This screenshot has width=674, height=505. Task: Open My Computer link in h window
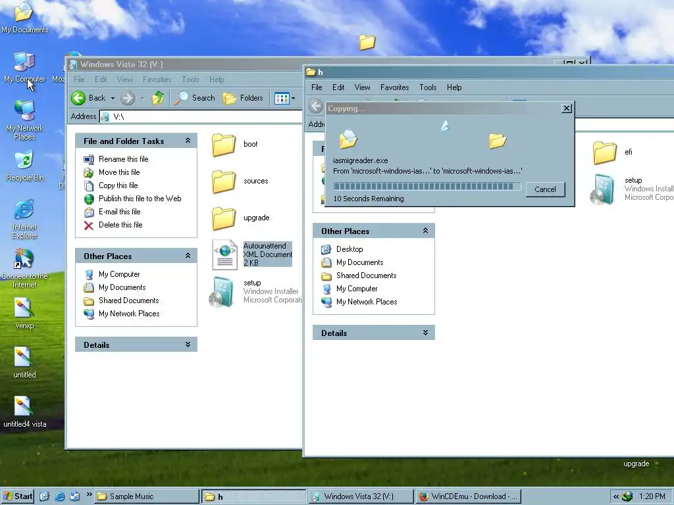click(x=357, y=289)
